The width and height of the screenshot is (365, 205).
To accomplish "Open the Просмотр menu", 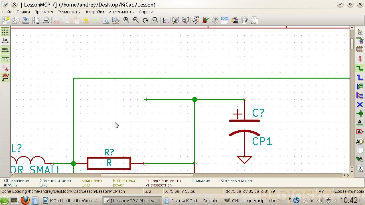I will point(44,12).
